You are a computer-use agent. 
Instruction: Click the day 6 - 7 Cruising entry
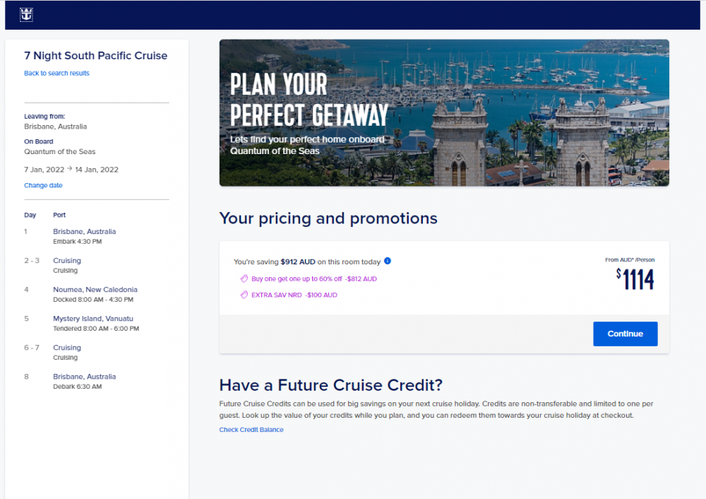pyautogui.click(x=67, y=348)
